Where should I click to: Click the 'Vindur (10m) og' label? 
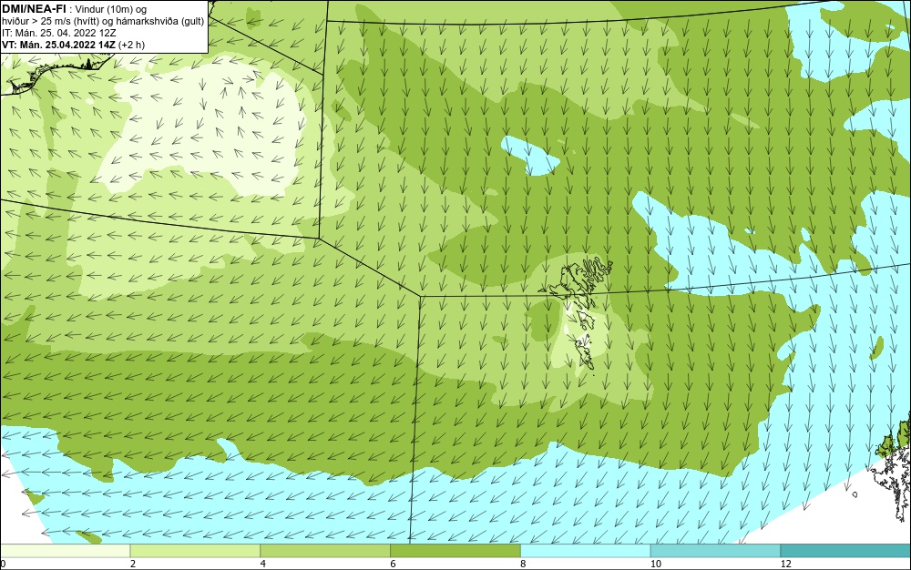(111, 9)
